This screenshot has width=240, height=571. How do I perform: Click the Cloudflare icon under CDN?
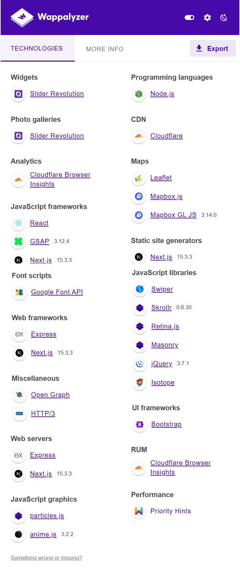[139, 136]
